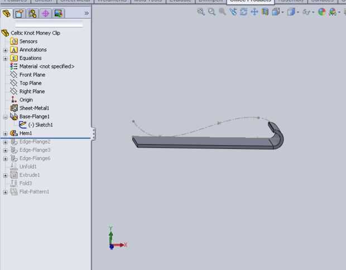The image size is (346, 270).
Task: Toggle the Section View icon
Action: (x=265, y=12)
